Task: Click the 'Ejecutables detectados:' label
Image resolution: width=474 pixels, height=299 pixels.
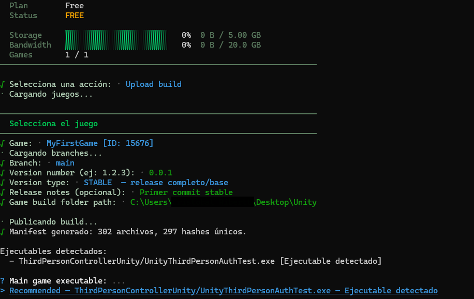Action: (x=53, y=251)
